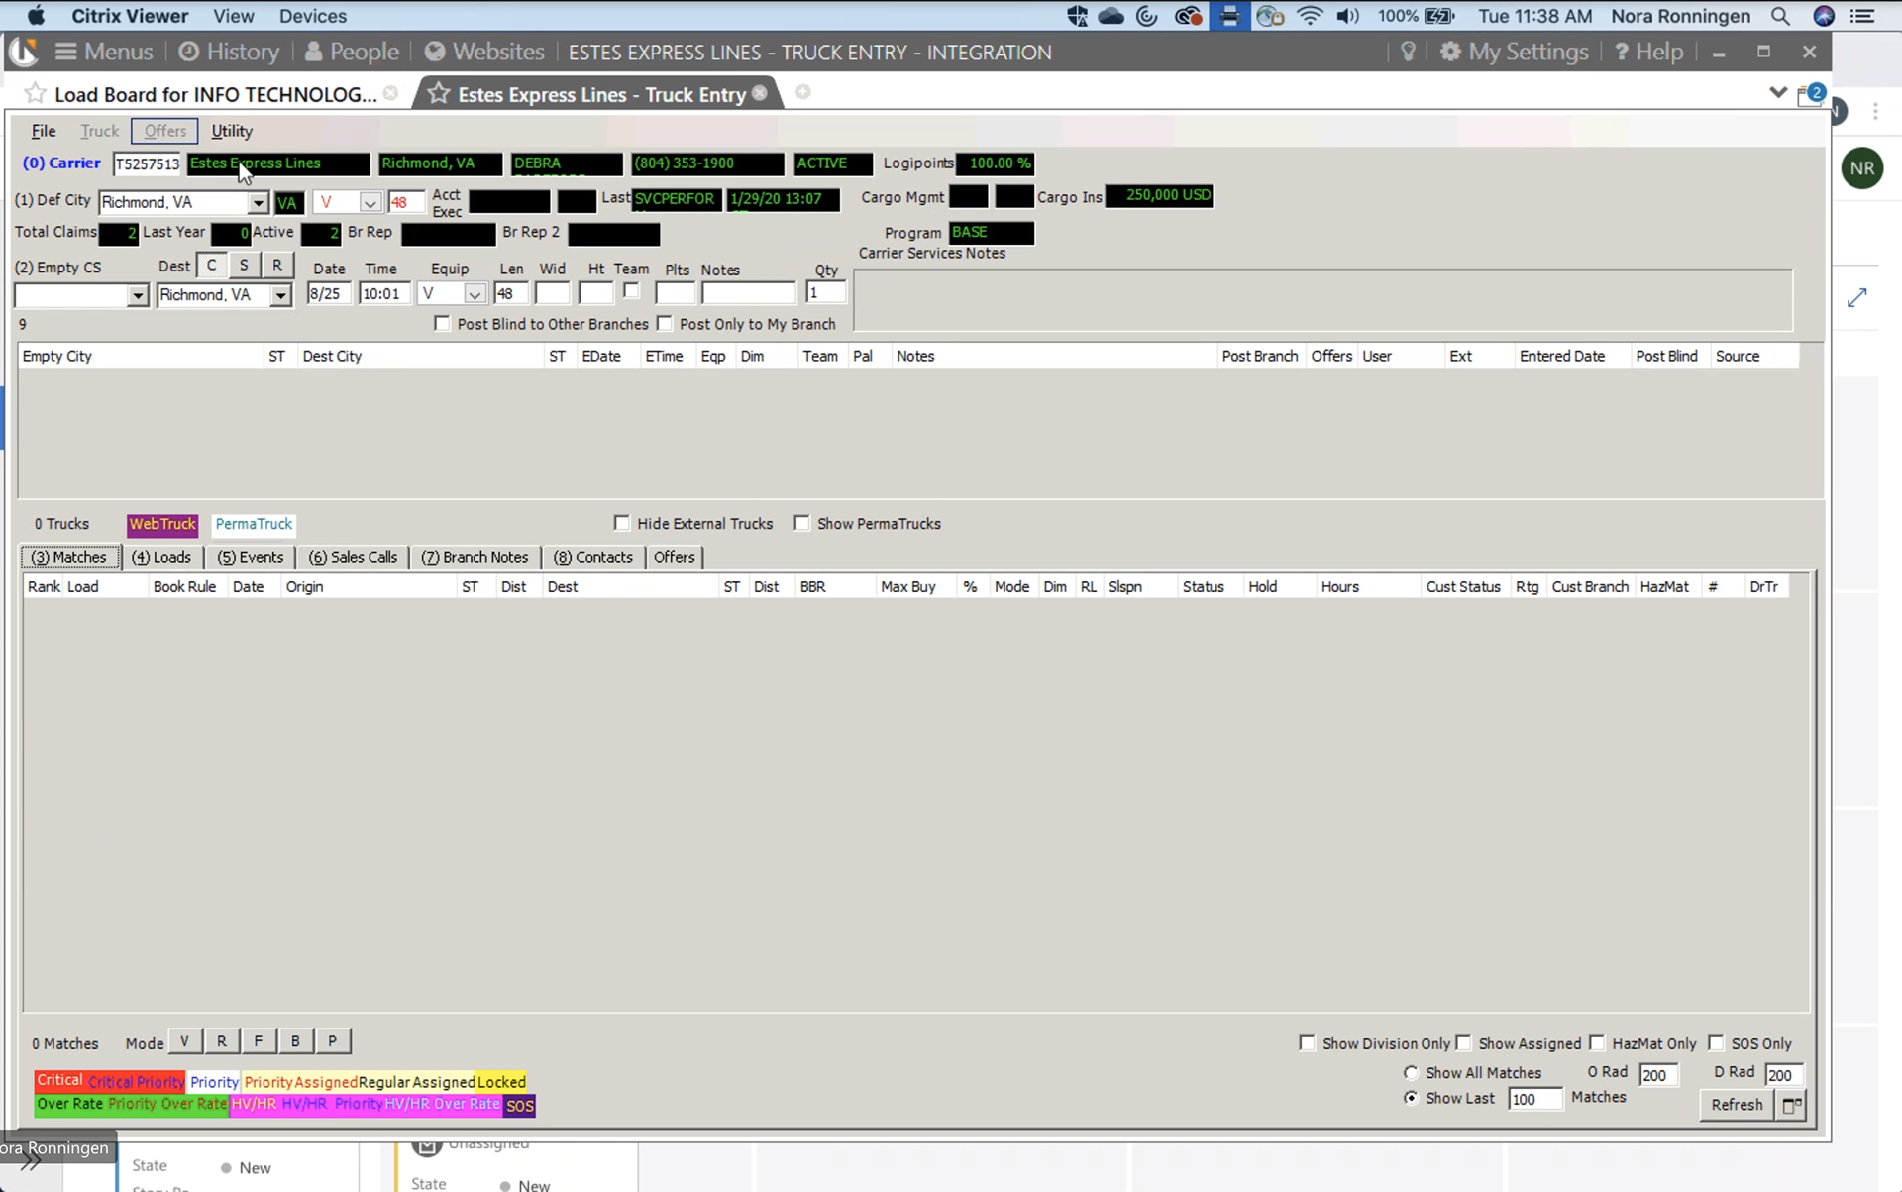Open the Equip dropdown

tap(475, 294)
